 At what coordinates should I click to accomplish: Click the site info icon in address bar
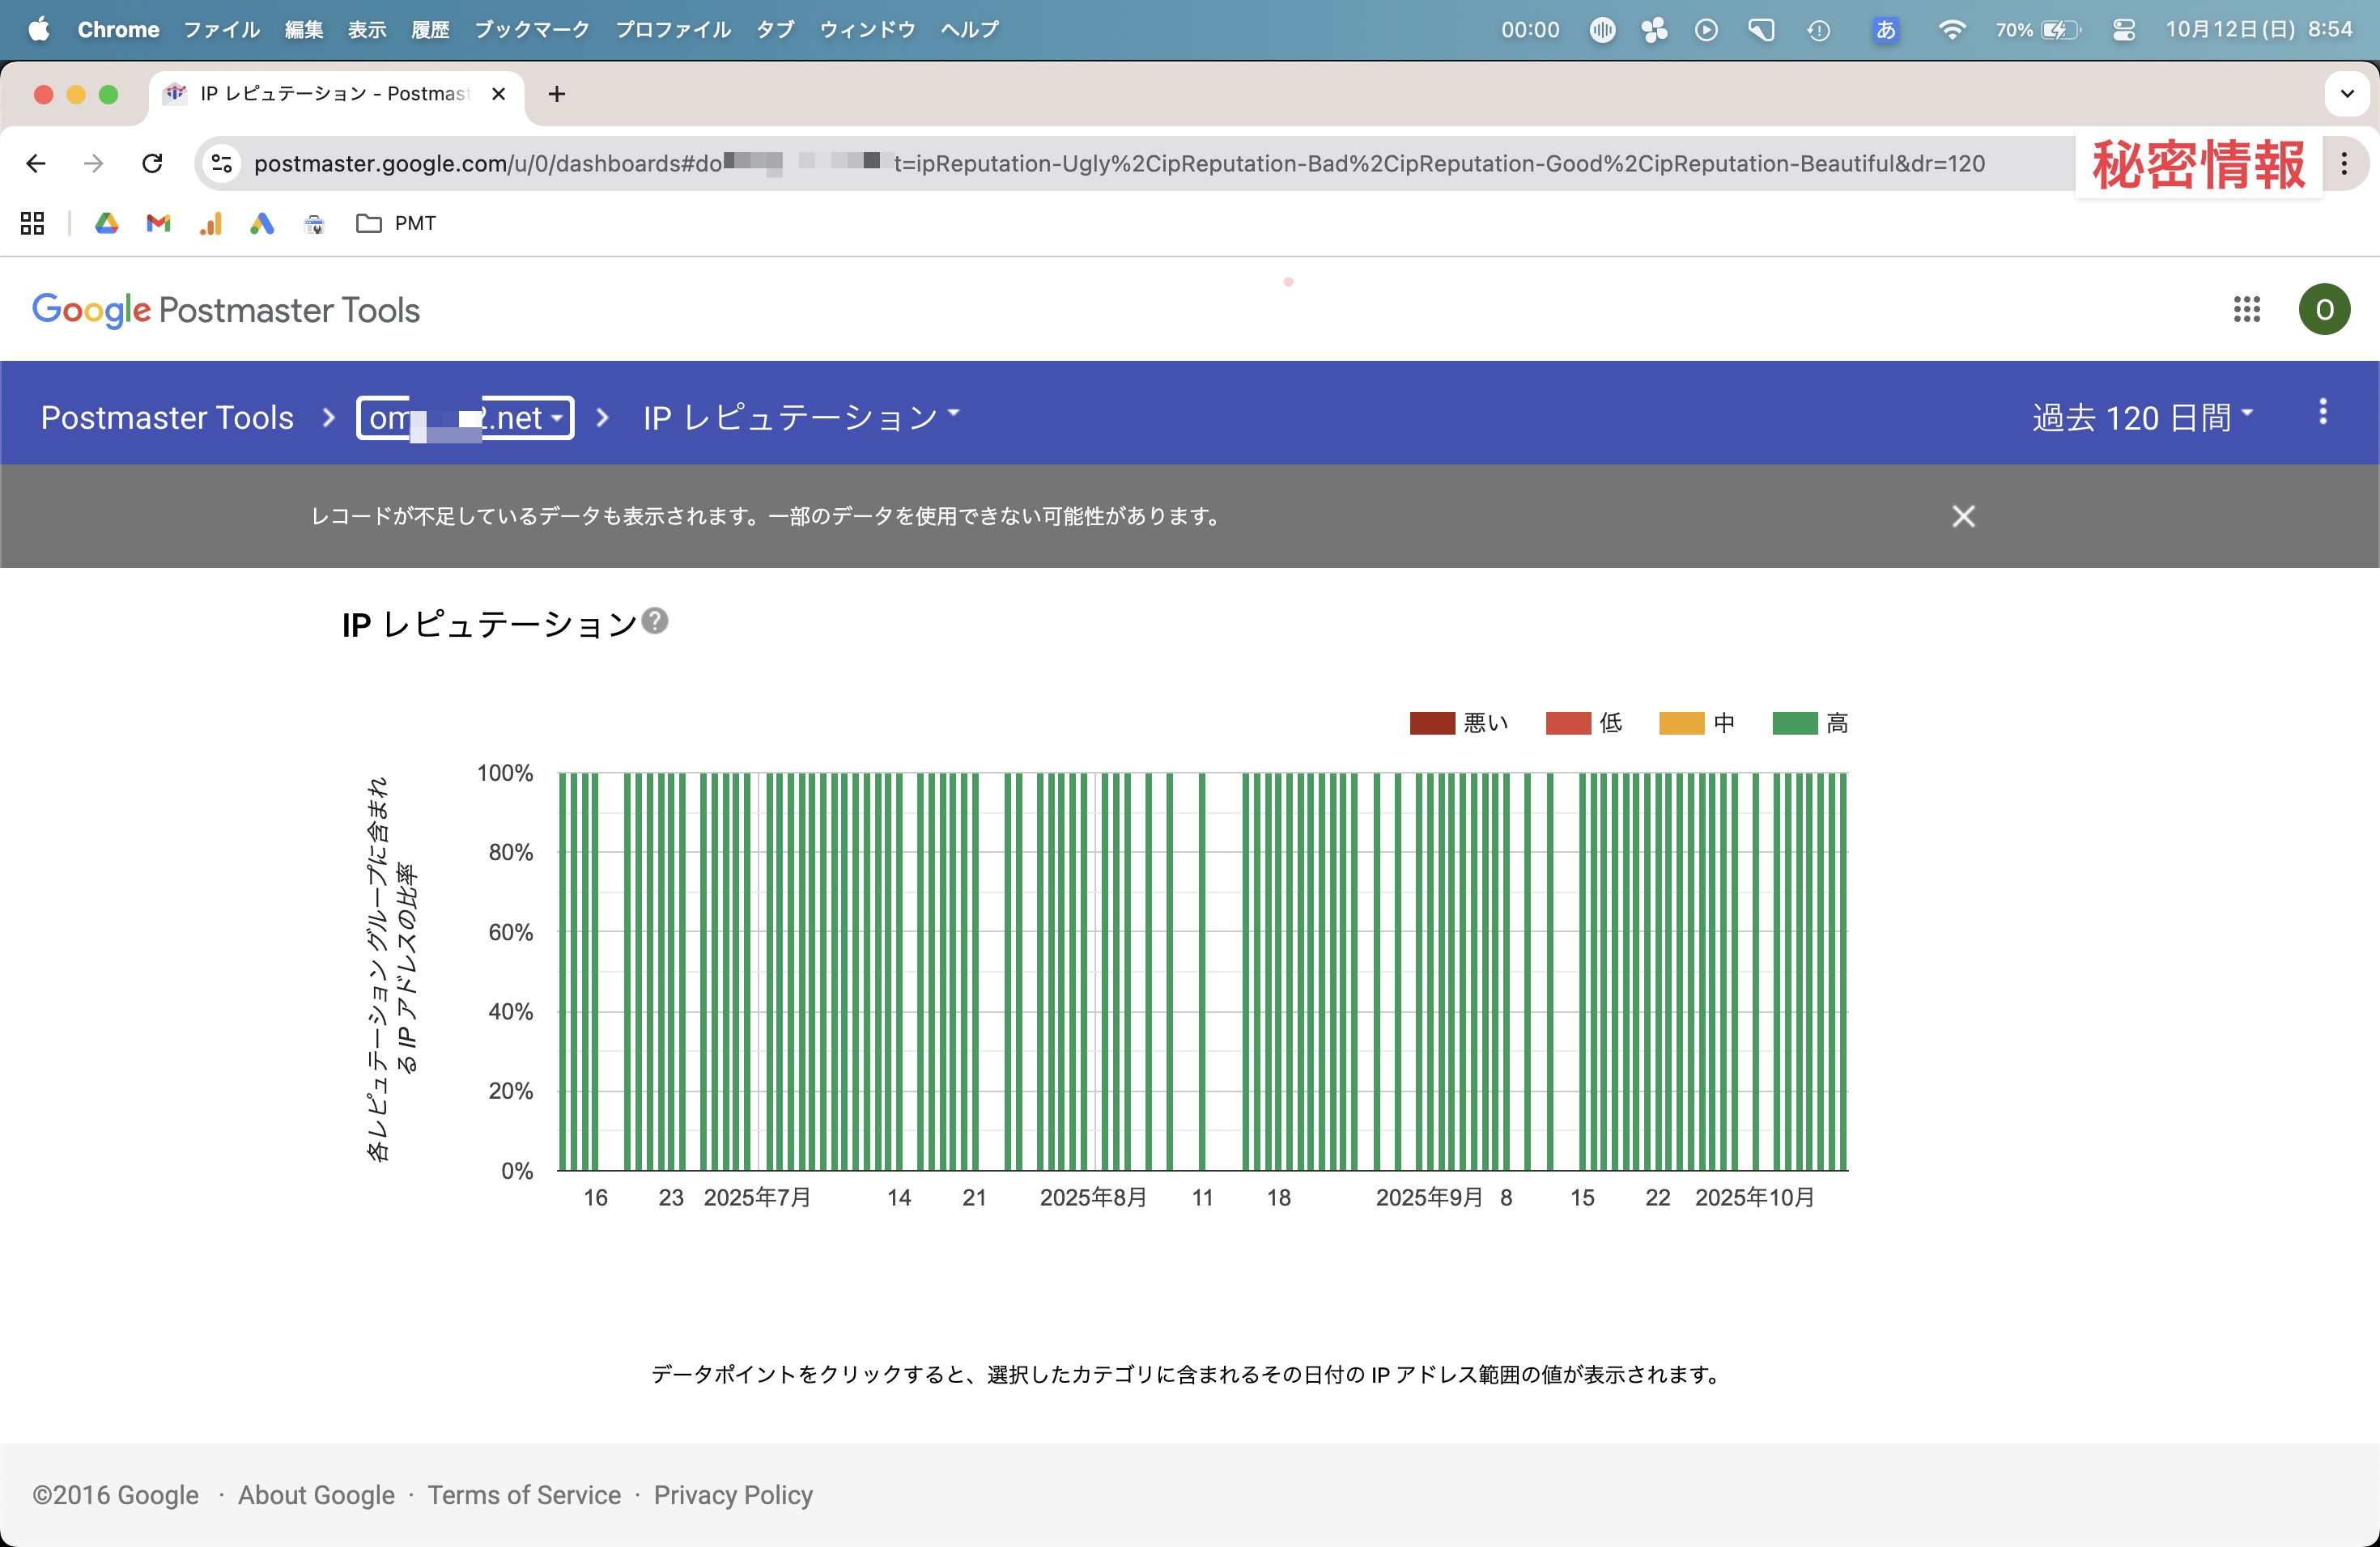pos(222,163)
